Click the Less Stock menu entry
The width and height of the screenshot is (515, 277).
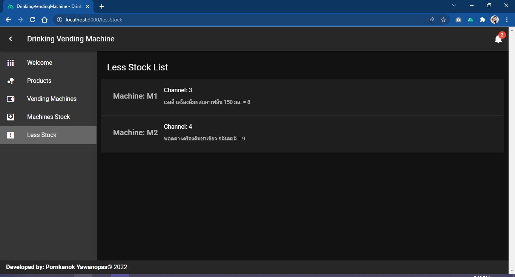point(41,135)
